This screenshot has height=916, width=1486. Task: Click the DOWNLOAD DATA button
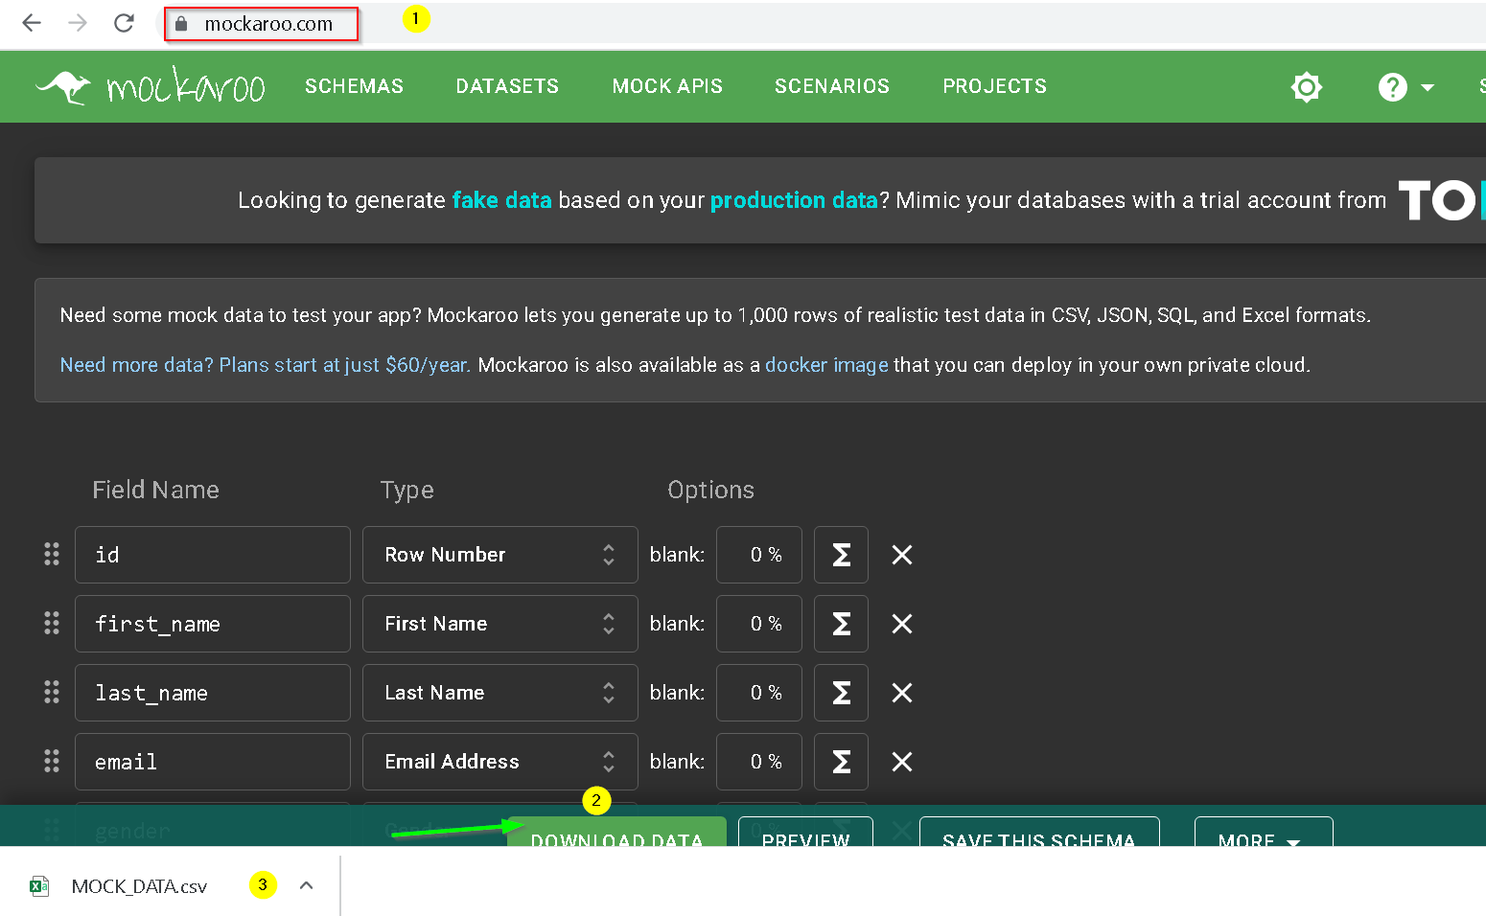coord(616,833)
